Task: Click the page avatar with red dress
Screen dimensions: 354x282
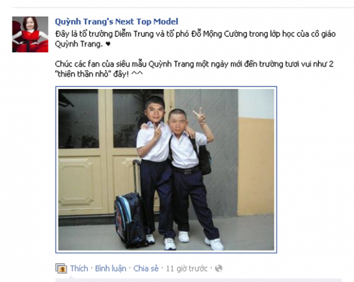Action: click(x=31, y=35)
